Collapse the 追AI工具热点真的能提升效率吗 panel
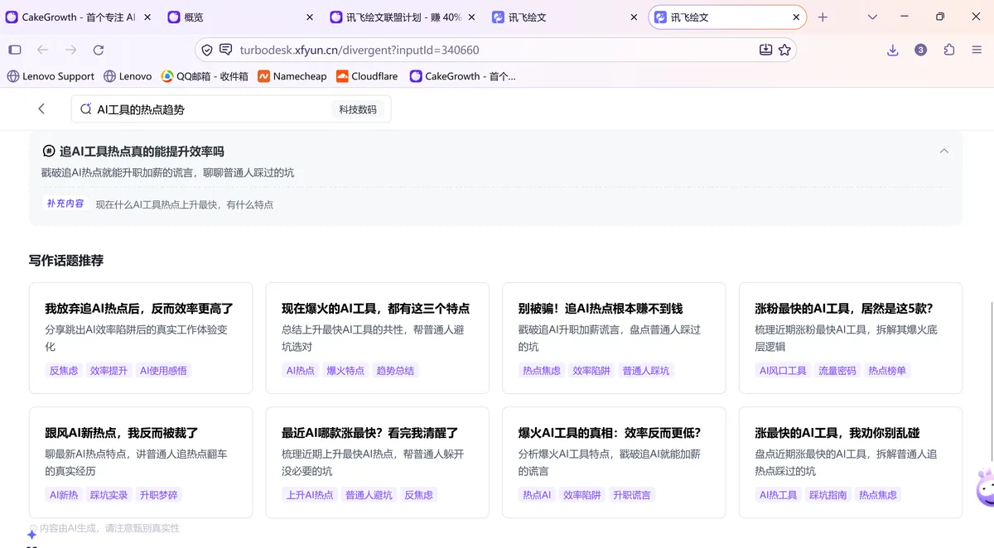This screenshot has height=548, width=994. click(x=944, y=151)
